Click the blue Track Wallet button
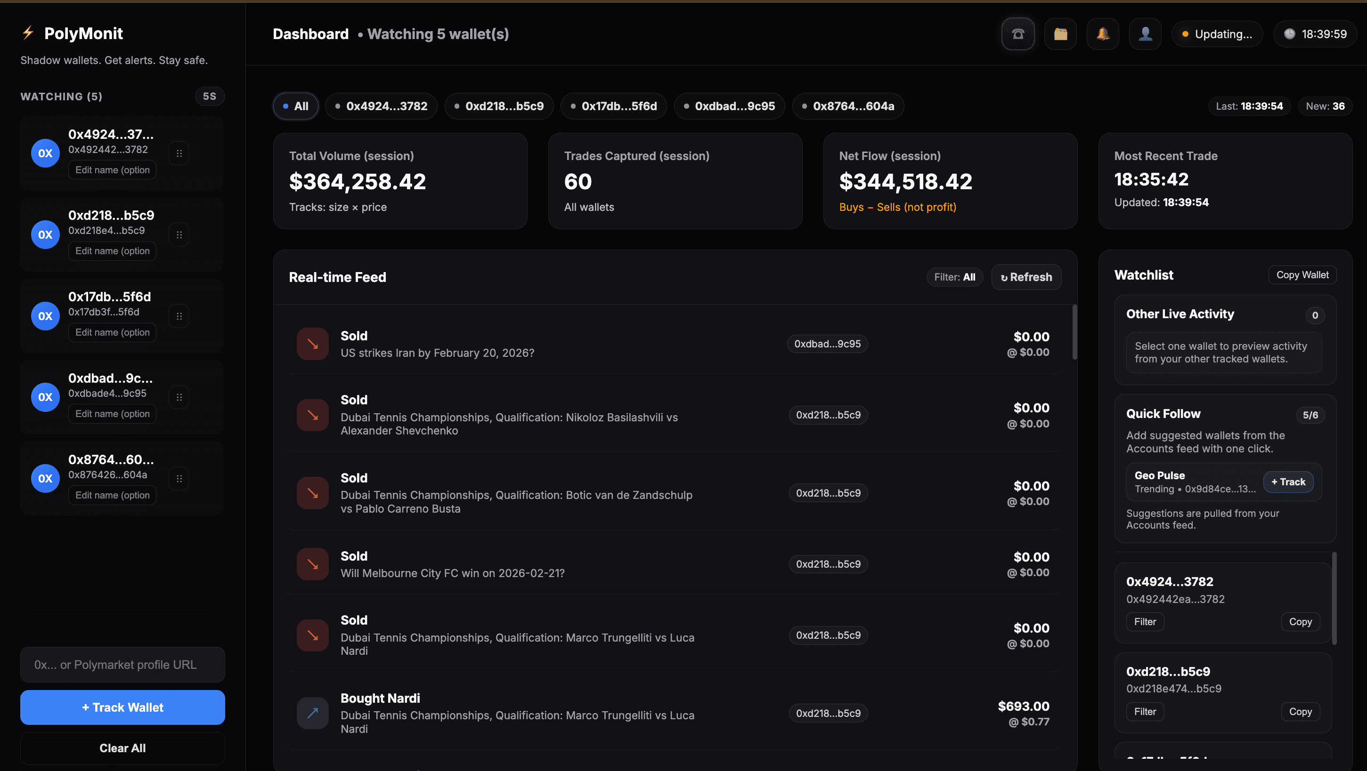This screenshot has height=771, width=1367. (x=122, y=707)
